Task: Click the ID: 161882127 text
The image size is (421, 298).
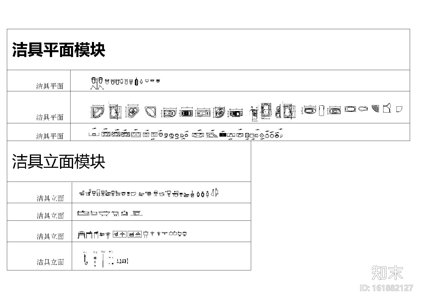Action: (x=387, y=288)
